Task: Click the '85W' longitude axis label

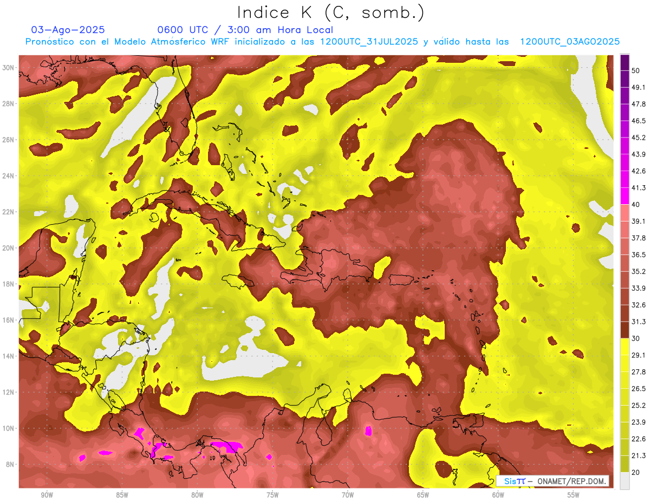Action: point(122,495)
